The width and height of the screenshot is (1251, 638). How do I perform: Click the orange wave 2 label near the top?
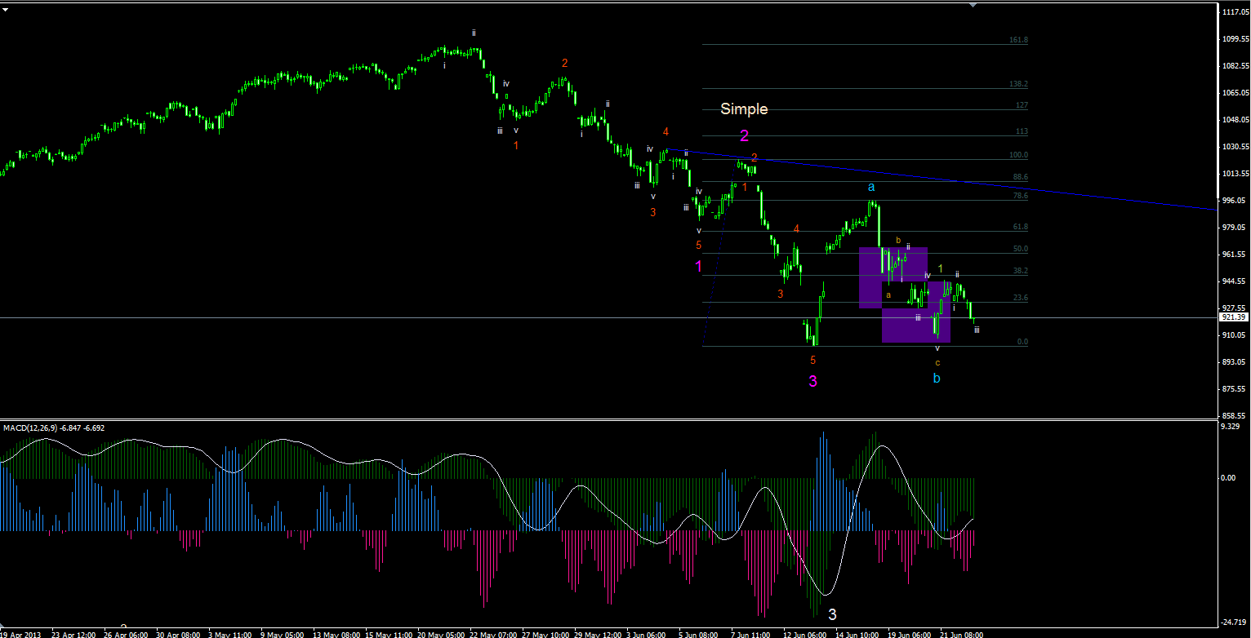point(564,63)
